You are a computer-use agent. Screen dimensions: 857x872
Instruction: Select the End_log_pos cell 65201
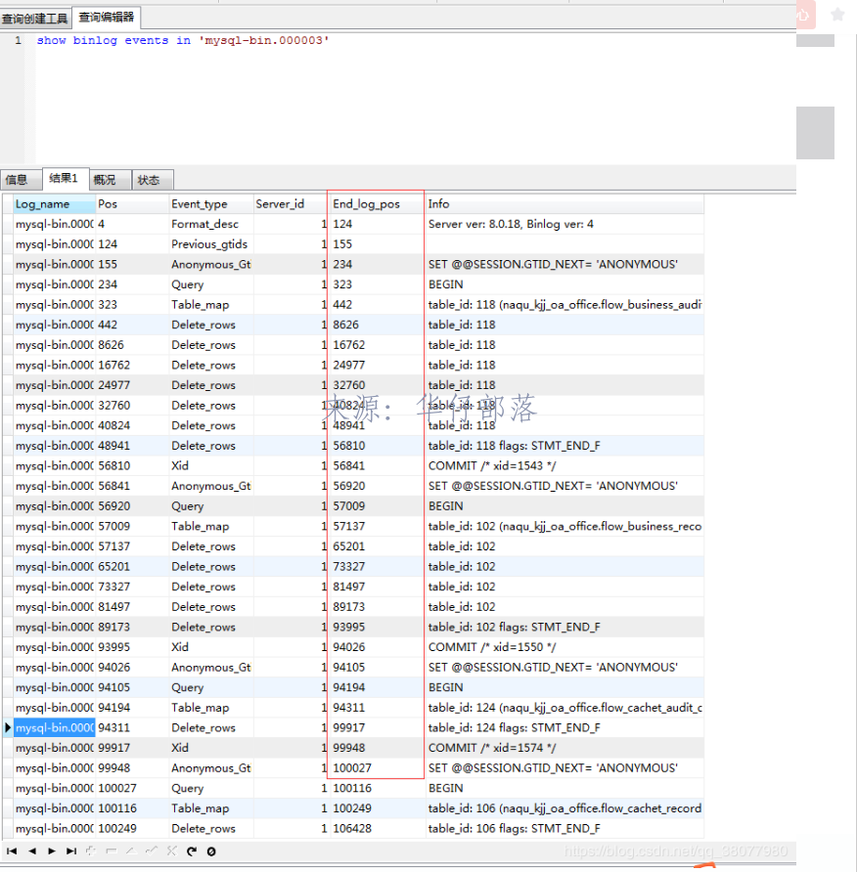click(378, 546)
